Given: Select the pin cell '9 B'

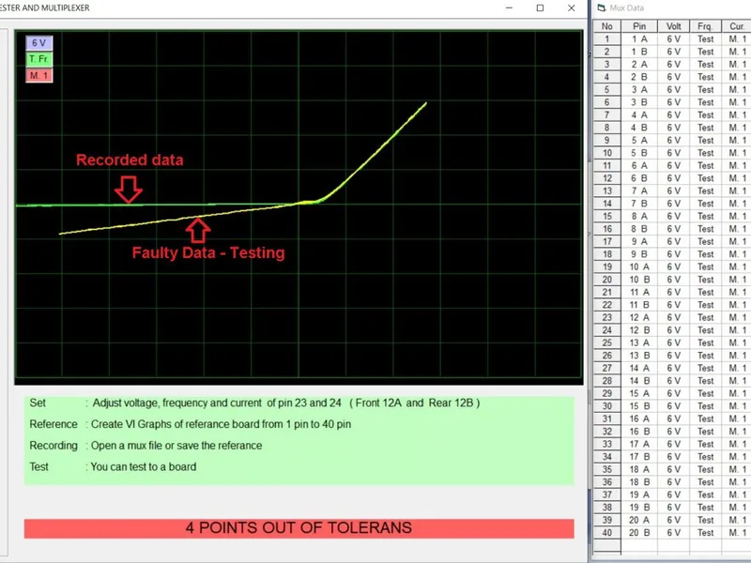Looking at the screenshot, I should coord(639,254).
